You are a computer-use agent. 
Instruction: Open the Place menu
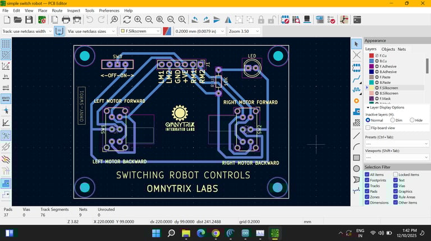tap(42, 11)
